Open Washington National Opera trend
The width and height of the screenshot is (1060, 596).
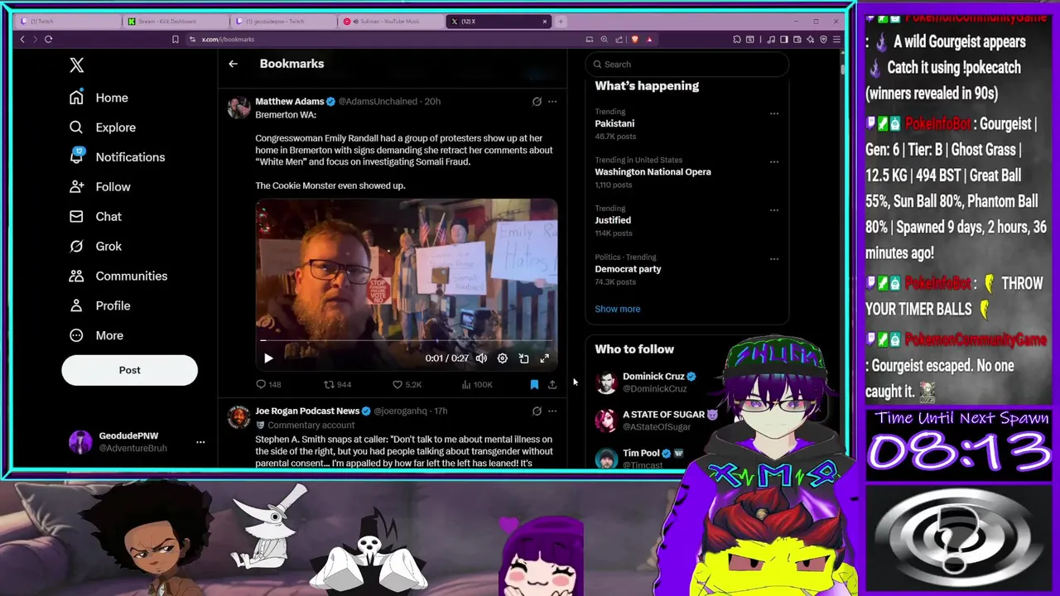(x=653, y=172)
